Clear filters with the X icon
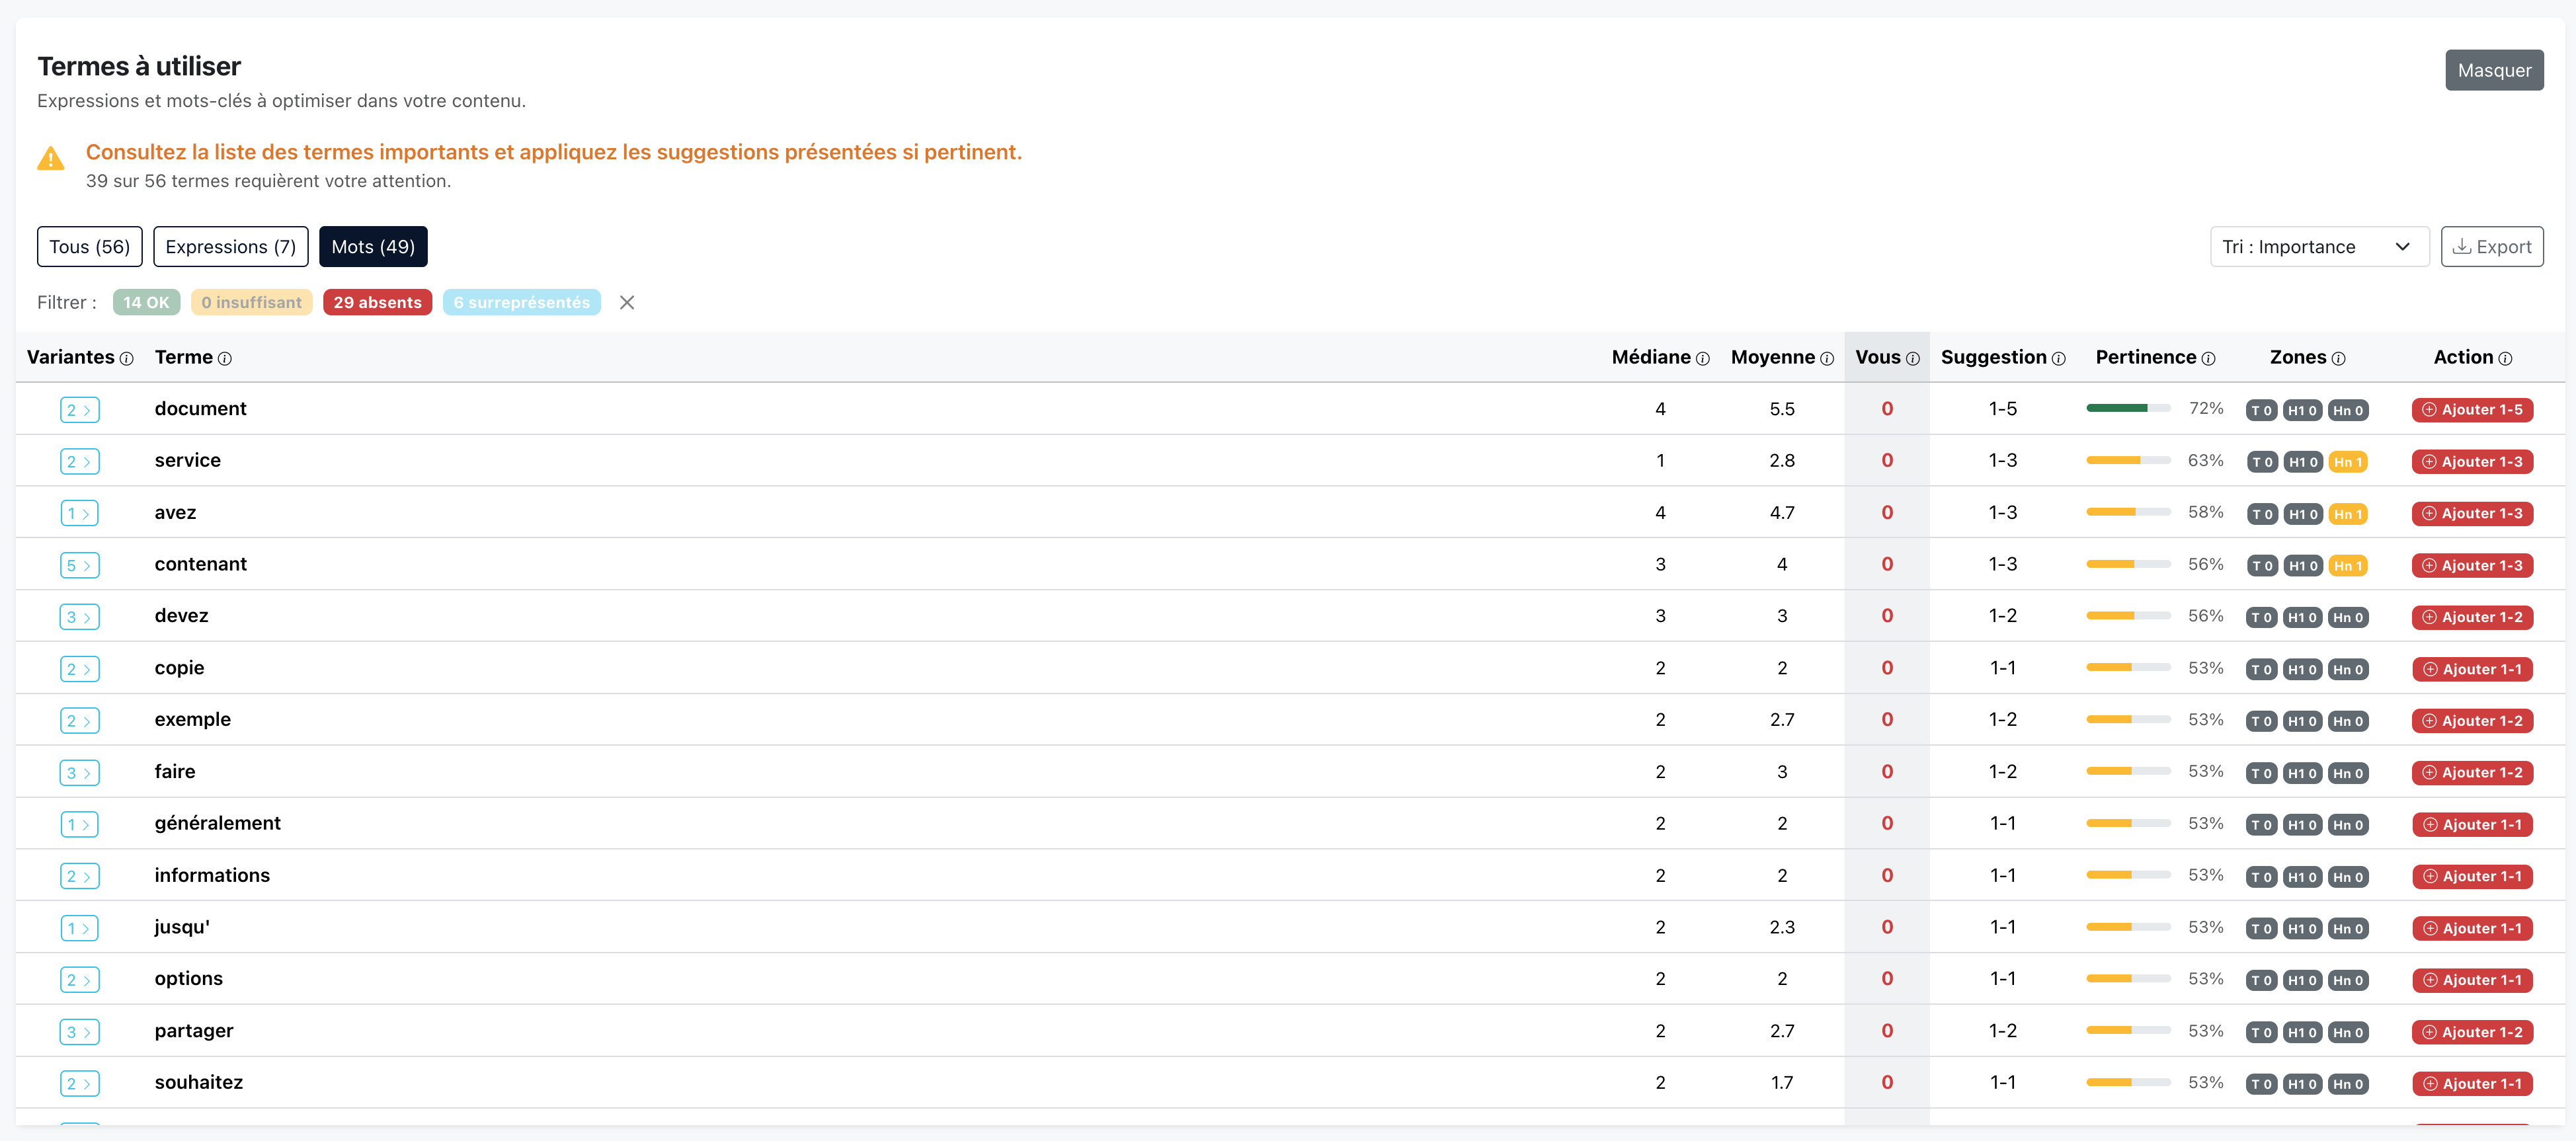Screen dimensions: 2576x1141 point(627,302)
